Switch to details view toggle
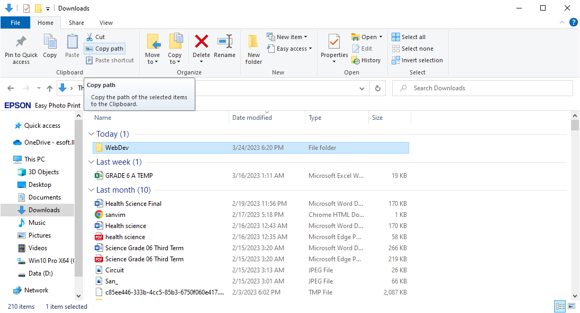Image resolution: width=580 pixels, height=313 pixels. (560, 306)
